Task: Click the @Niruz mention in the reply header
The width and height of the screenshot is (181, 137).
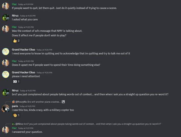Action: 20,124
